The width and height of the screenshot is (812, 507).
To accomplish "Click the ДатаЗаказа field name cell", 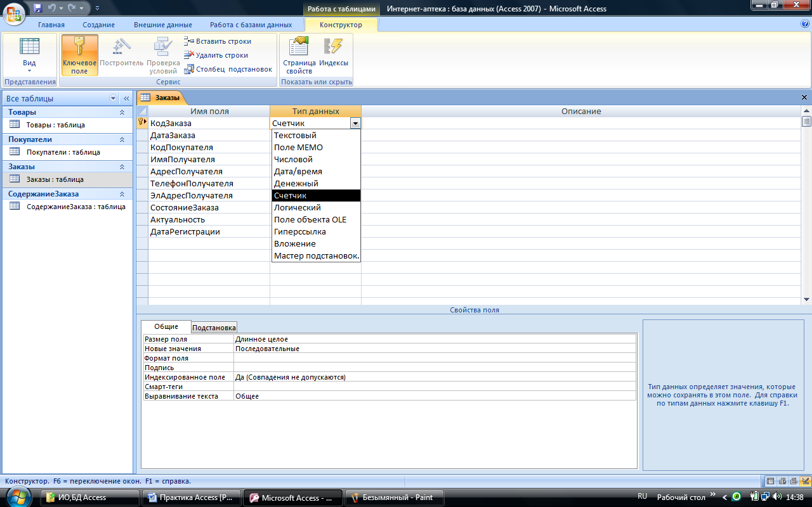I will [209, 136].
